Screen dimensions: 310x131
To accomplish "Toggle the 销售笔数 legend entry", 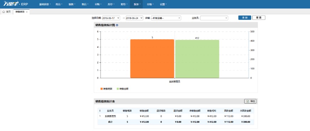I will (107, 89).
